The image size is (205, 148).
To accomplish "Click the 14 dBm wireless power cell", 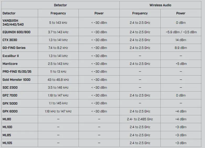I will [x=181, y=40].
